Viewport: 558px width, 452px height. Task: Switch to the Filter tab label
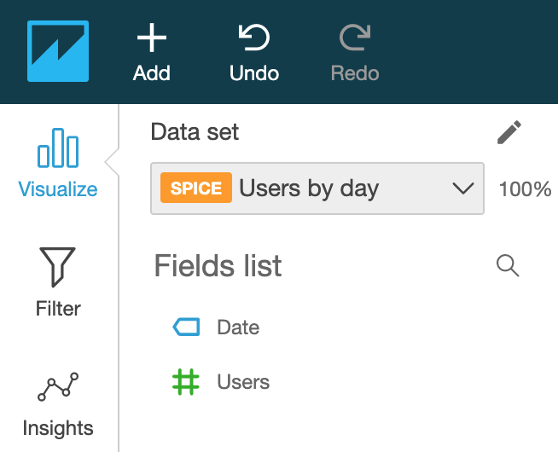pyautogui.click(x=58, y=308)
